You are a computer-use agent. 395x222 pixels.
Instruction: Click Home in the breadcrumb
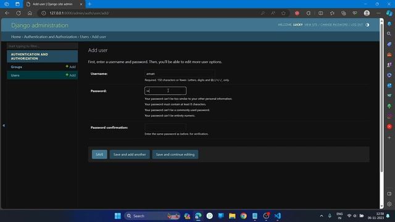click(x=16, y=37)
